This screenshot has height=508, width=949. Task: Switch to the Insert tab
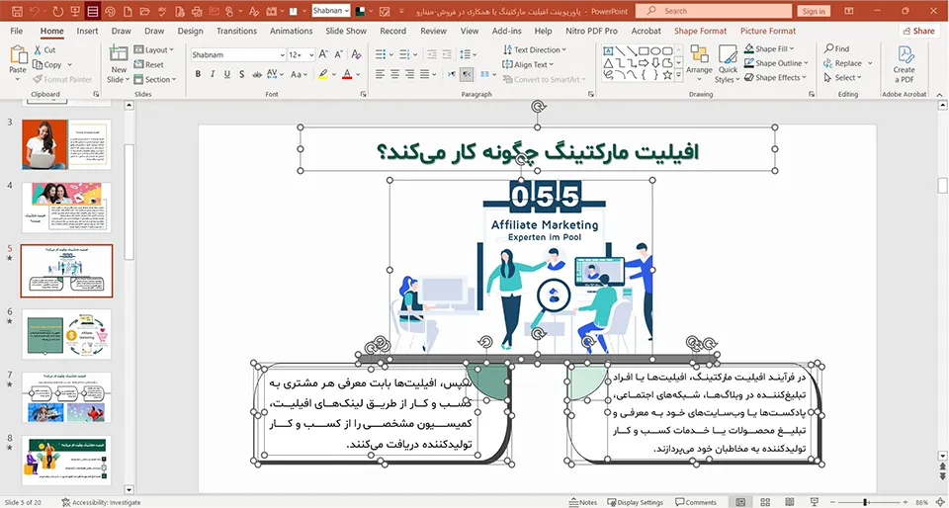click(87, 31)
